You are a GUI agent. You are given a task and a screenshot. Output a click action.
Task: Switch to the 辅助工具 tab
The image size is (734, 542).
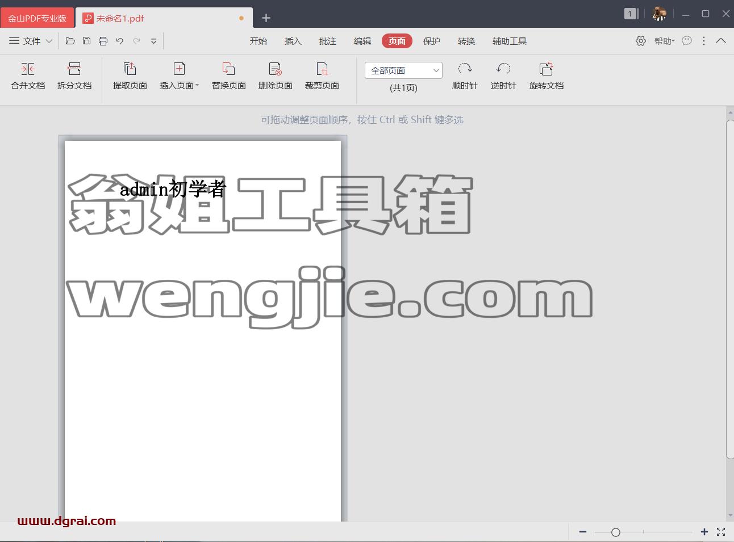[510, 41]
